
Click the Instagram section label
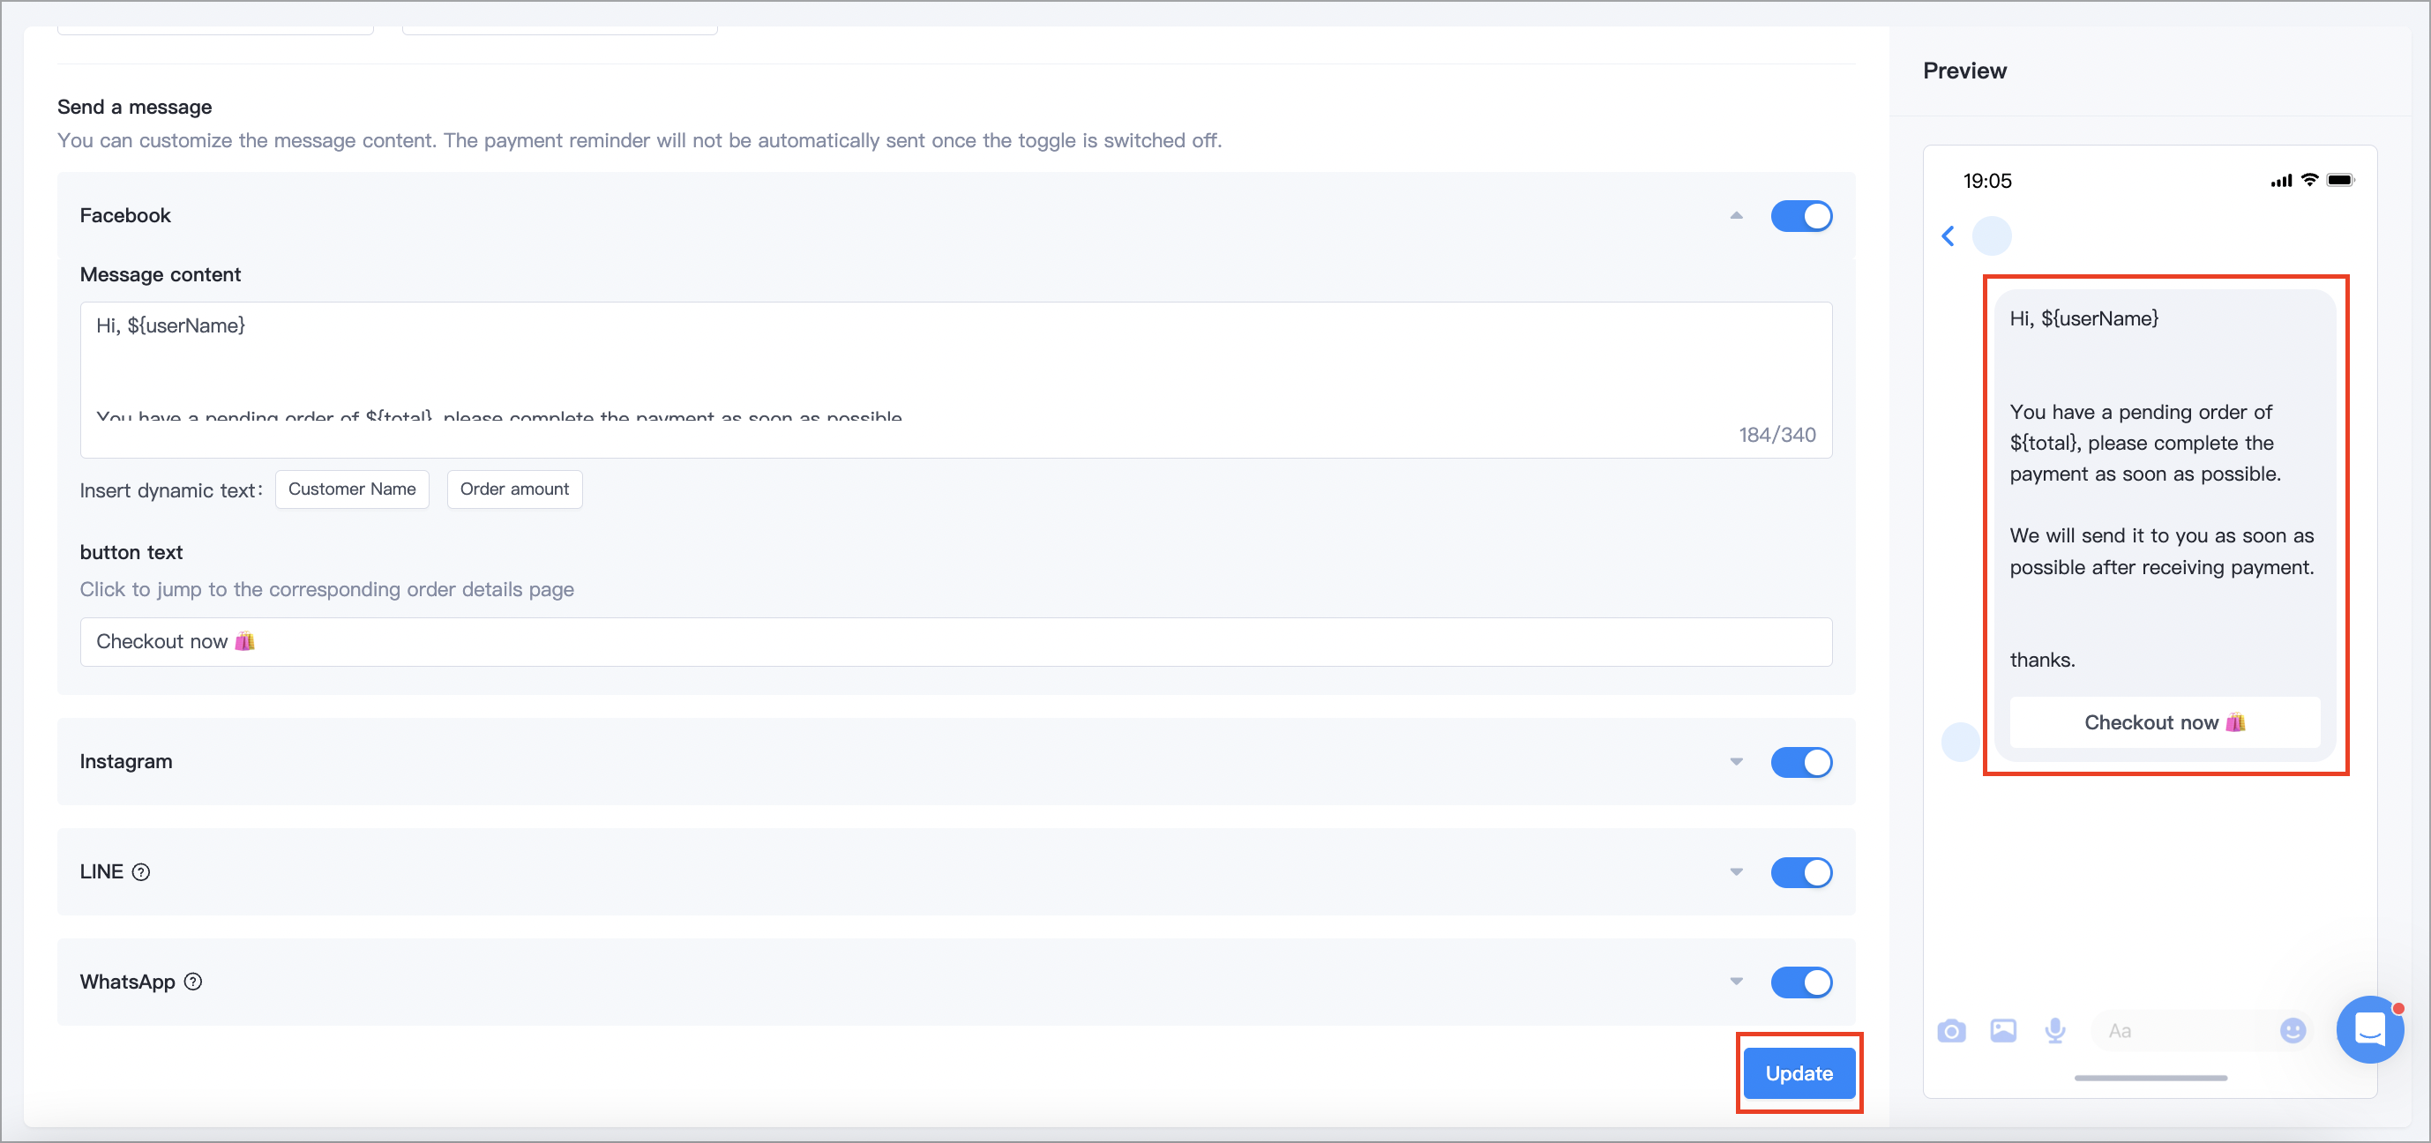(x=126, y=762)
